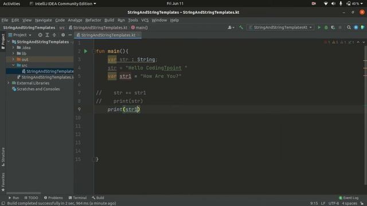Expand External Libraries node
The width and height of the screenshot is (367, 206).
9,83
